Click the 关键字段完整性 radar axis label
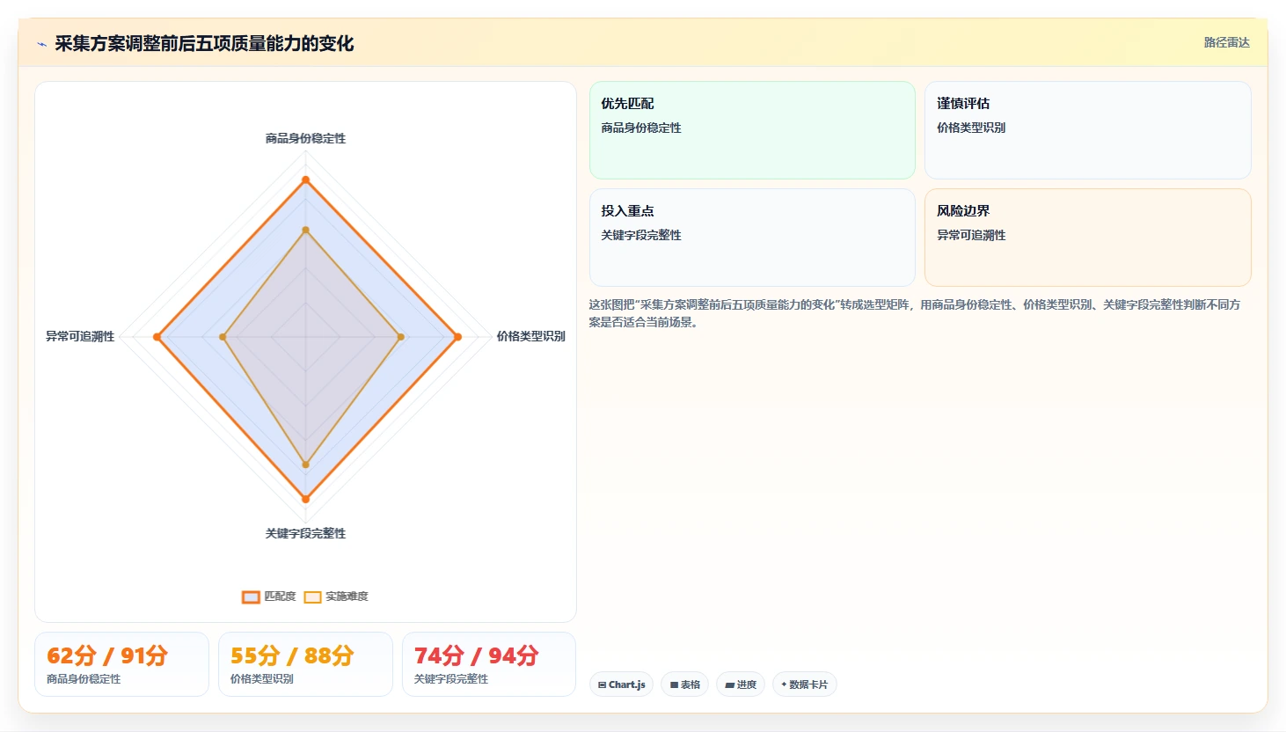 pyautogui.click(x=305, y=533)
